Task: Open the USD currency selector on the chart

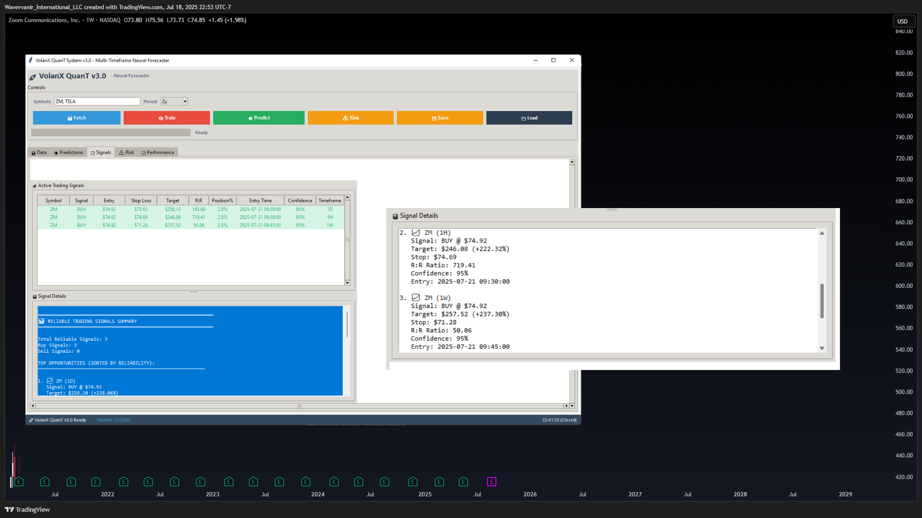Action: [903, 21]
